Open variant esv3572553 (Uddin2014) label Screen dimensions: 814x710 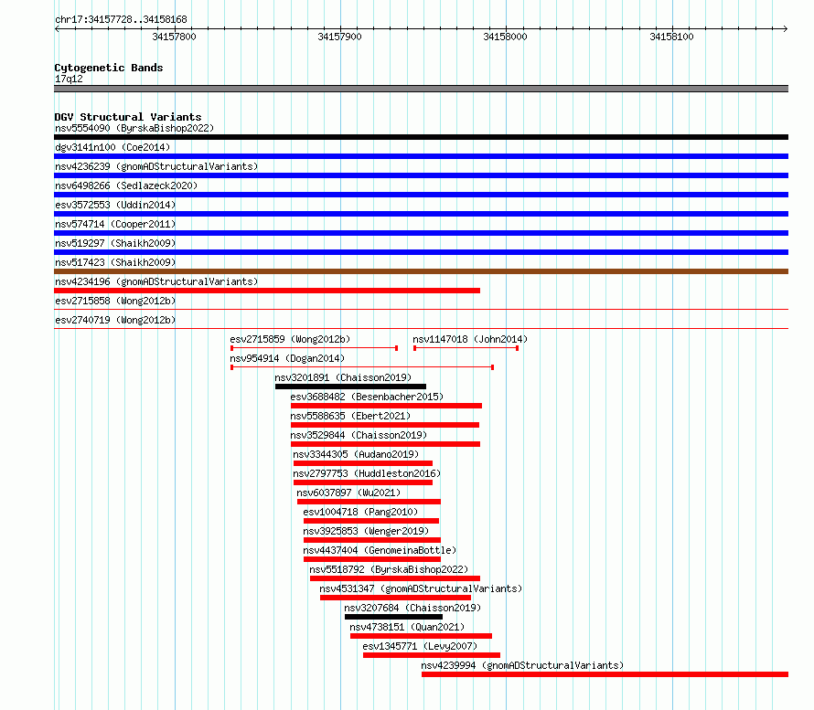115,205
